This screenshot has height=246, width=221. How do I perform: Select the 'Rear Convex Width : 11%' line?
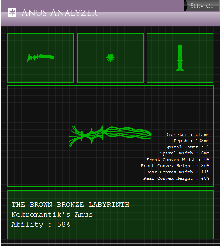[x=178, y=172]
